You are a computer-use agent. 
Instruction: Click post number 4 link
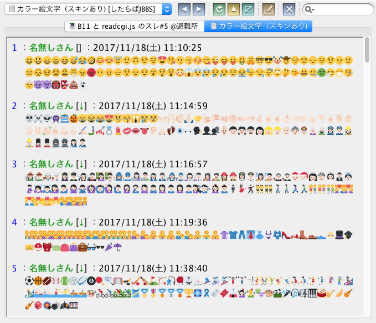(14, 222)
